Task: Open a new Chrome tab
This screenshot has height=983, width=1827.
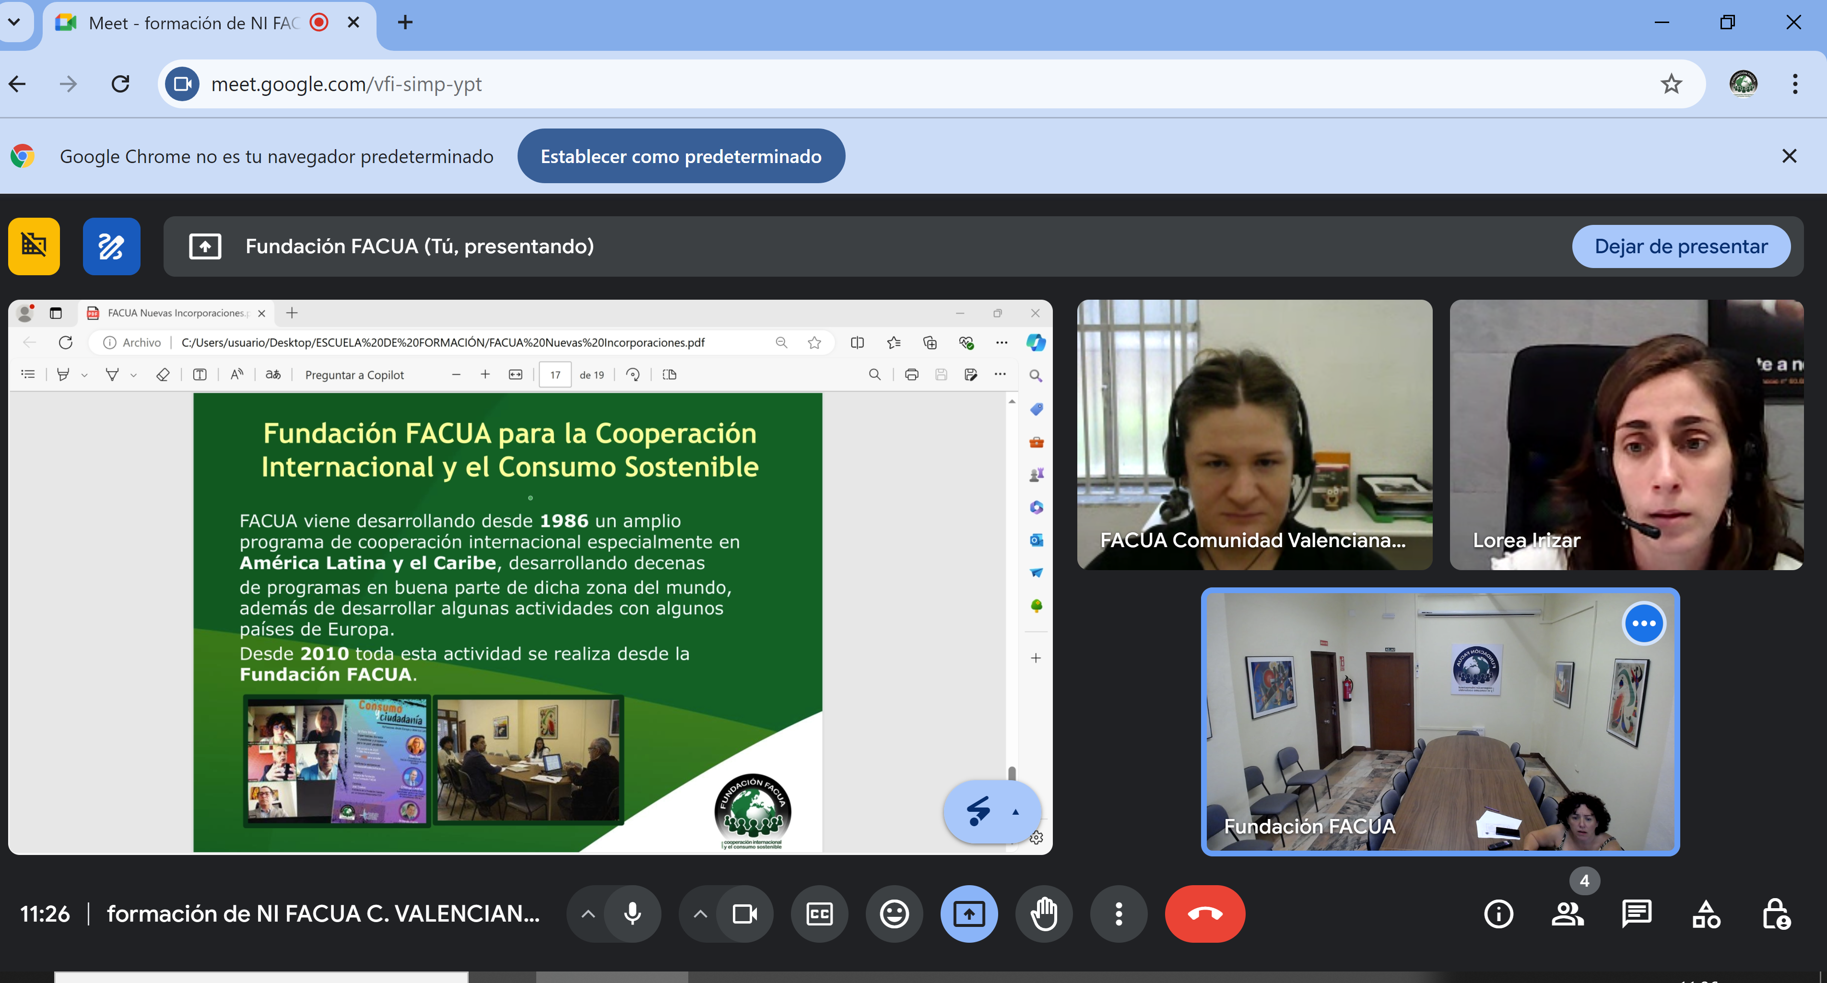Action: (405, 23)
